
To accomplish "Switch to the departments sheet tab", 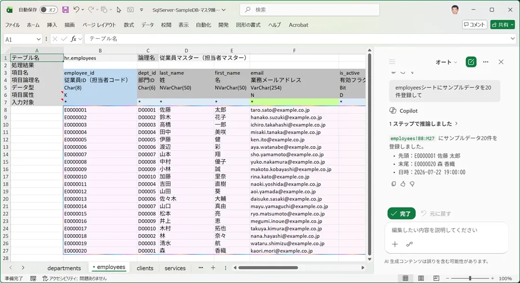I will 64,268.
